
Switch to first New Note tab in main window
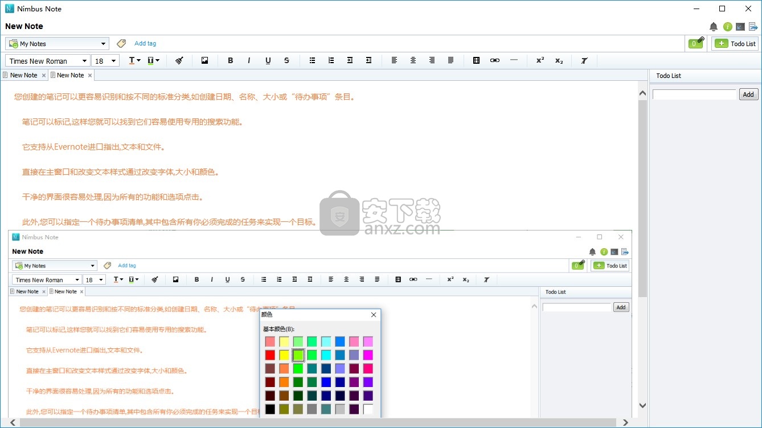click(x=23, y=75)
